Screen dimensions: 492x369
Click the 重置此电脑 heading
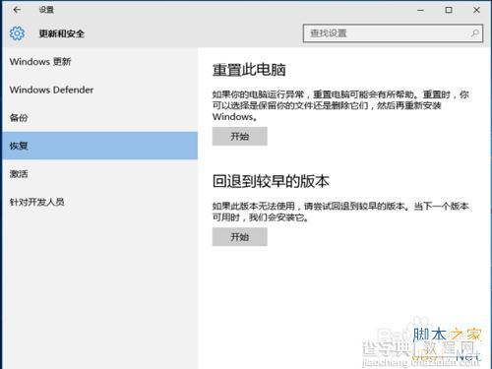[249, 70]
